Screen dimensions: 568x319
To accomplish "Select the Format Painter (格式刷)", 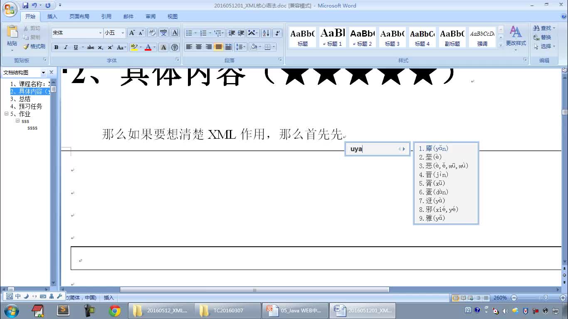I will (x=34, y=47).
